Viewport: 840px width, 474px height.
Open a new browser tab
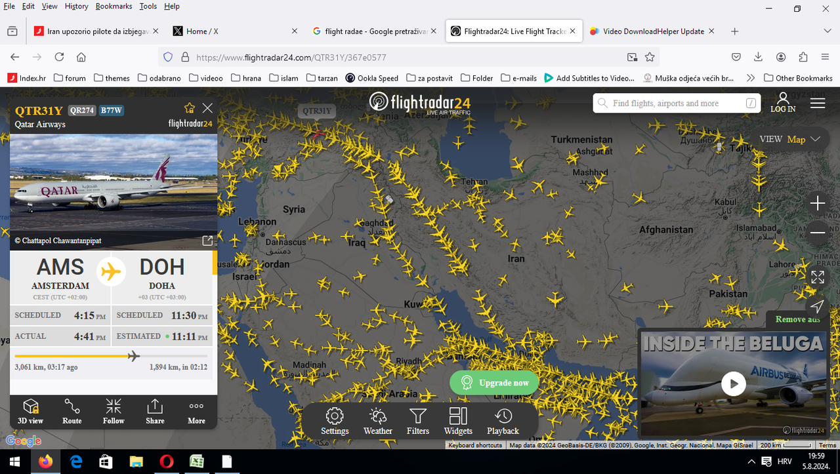[x=735, y=31]
